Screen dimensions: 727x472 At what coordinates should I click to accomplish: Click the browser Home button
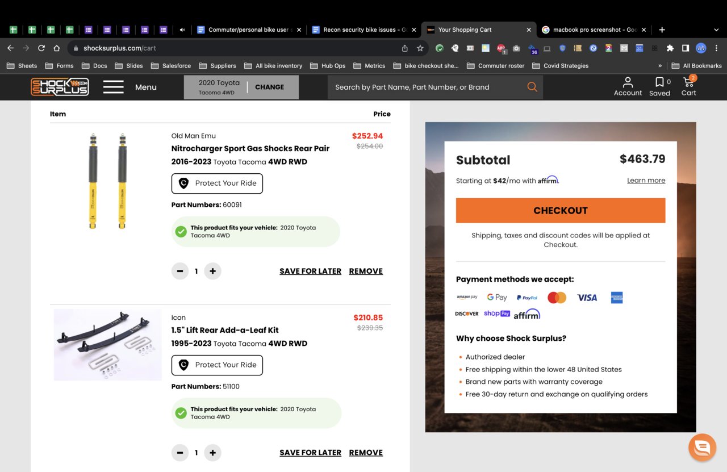57,48
